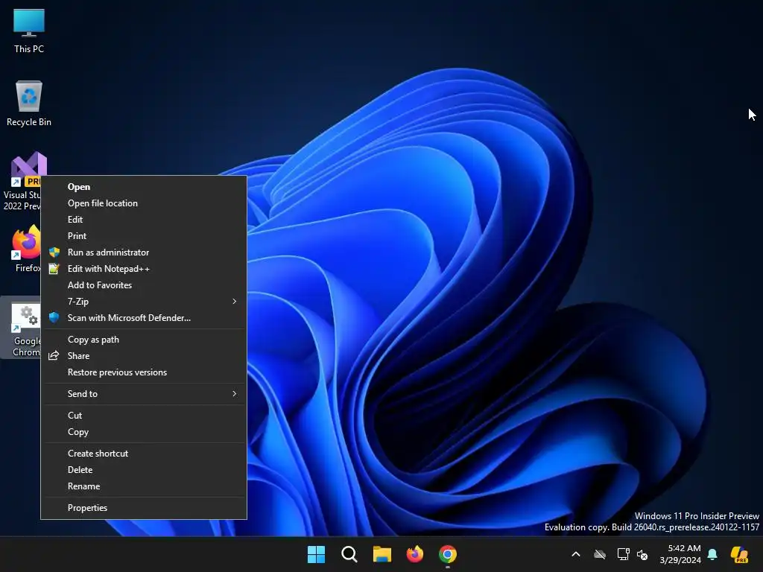Select Share in context menu
The height and width of the screenshot is (572, 763).
(144, 356)
